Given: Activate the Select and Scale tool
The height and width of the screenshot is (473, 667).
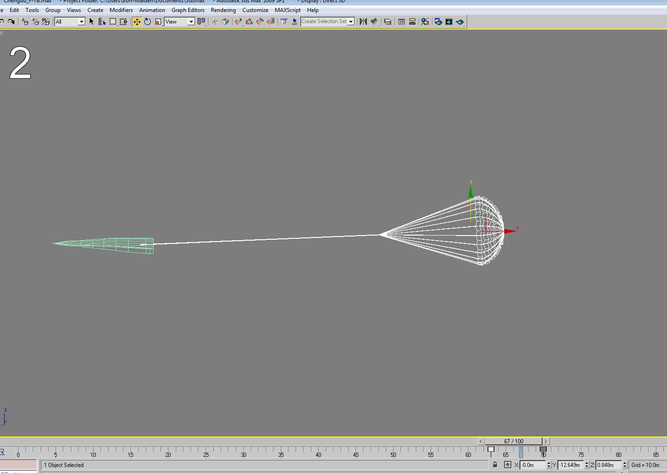Looking at the screenshot, I should coord(158,22).
